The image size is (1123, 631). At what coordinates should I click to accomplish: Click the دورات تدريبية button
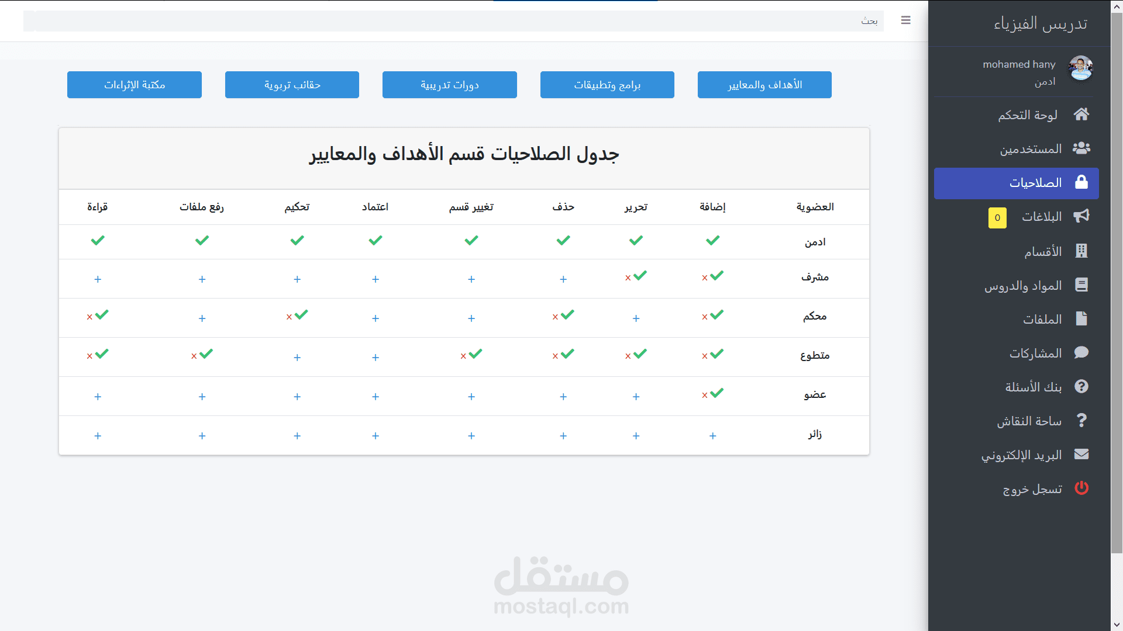449,85
